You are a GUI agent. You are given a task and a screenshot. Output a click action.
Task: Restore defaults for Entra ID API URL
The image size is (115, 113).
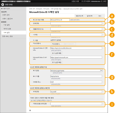[x=57, y=62]
